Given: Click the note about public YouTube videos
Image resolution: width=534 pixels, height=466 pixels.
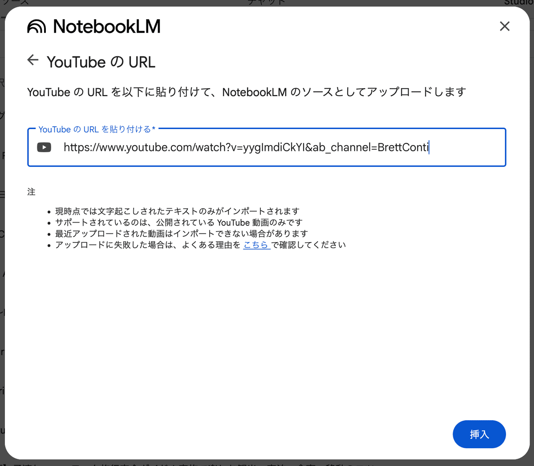Looking at the screenshot, I should pos(179,223).
